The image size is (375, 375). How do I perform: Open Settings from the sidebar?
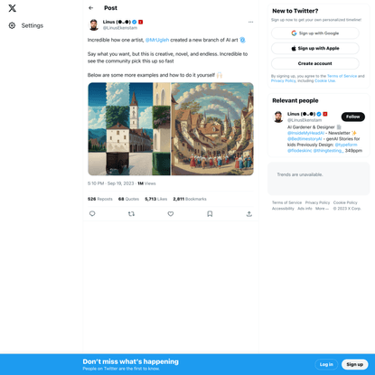pyautogui.click(x=26, y=25)
